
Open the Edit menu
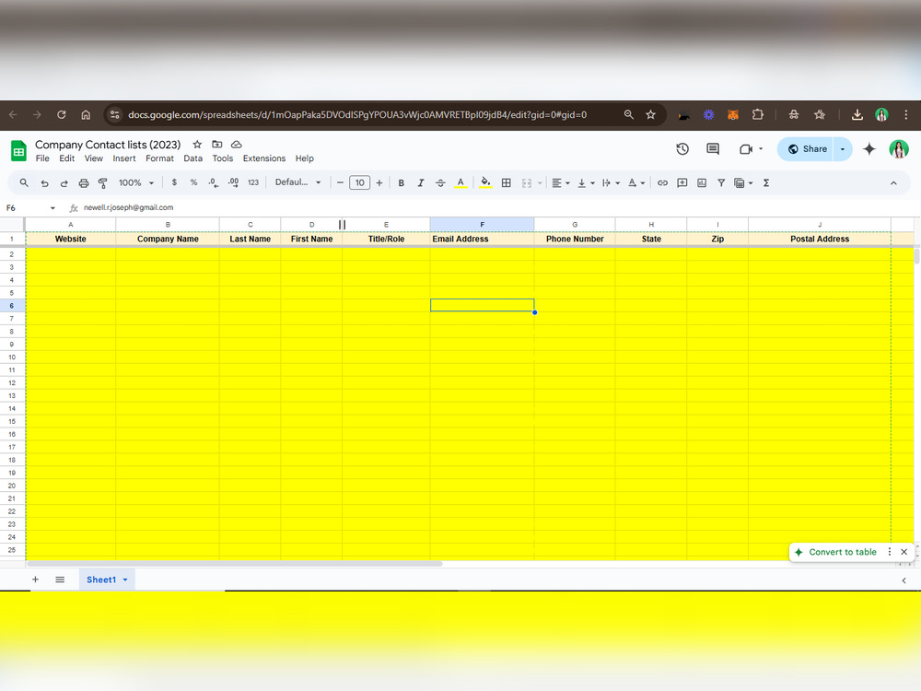pos(67,158)
